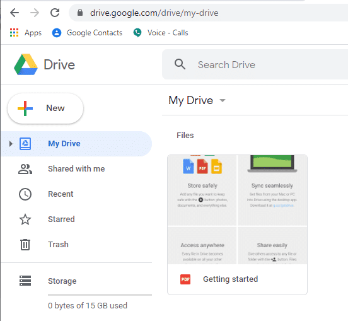Open Voice - Calls bookmark

click(x=161, y=33)
